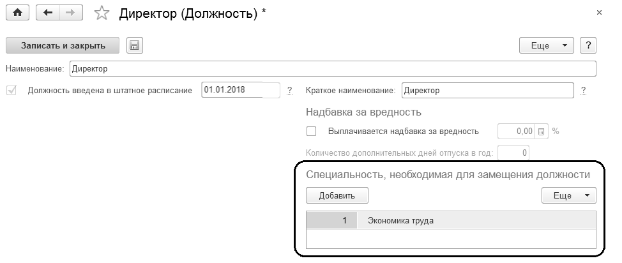Navigate back with the left arrow
Screen dimensions: 622x263
[47, 13]
